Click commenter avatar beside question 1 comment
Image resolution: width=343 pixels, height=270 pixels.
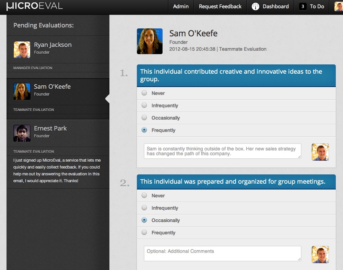[320, 152]
